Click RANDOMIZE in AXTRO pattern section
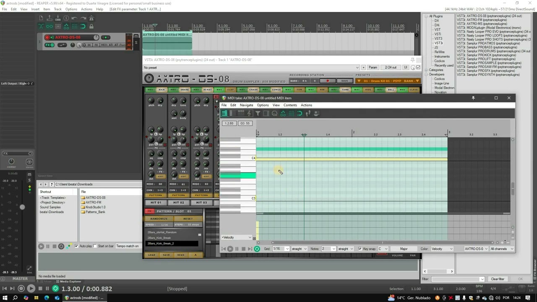 point(159,219)
